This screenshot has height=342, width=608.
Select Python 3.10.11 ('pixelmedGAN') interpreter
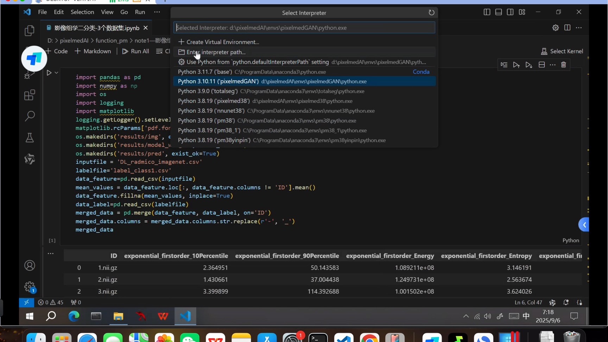pos(304,81)
